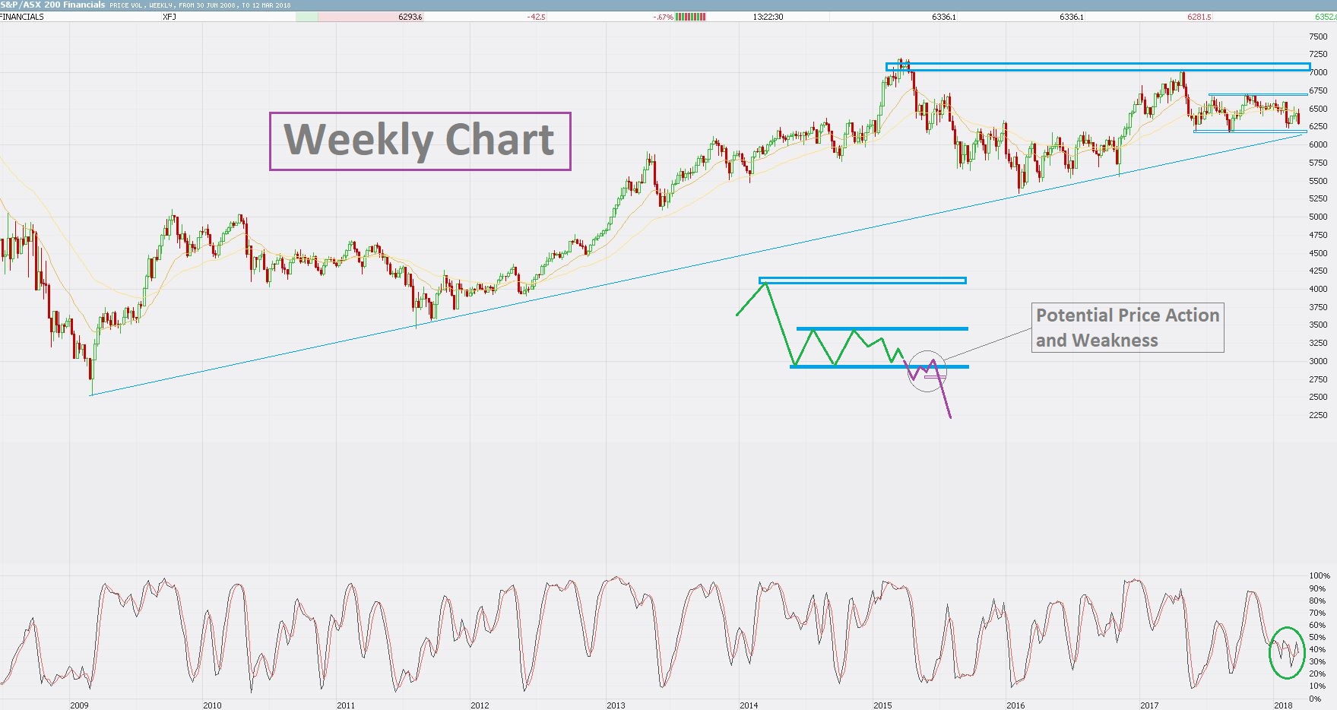Click the 7500 price axis label
This screenshot has height=710, width=1337.
pyautogui.click(x=1318, y=36)
